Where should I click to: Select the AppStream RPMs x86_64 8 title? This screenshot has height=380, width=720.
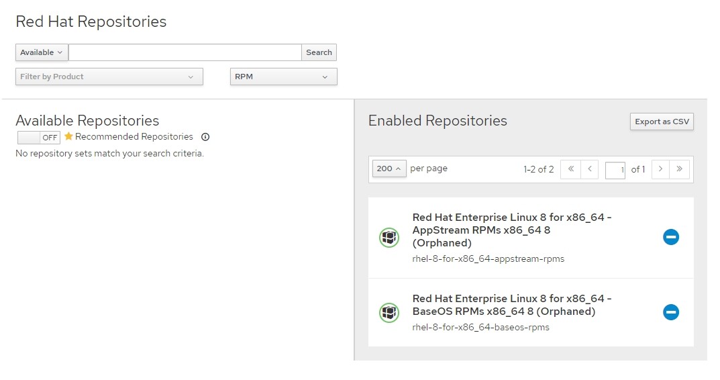(x=511, y=230)
